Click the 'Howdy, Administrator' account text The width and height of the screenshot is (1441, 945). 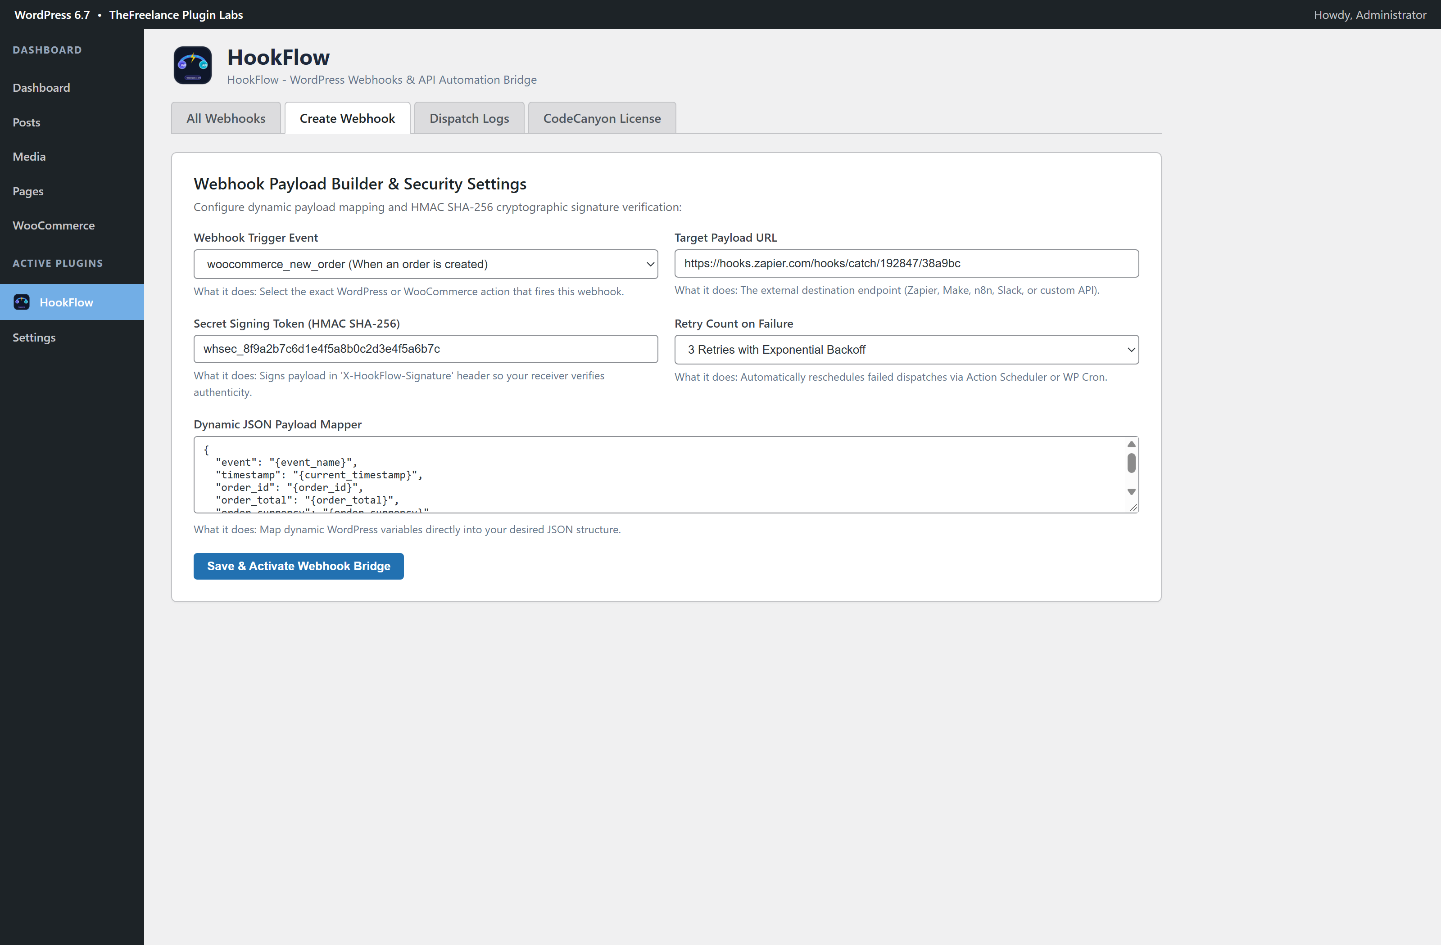tap(1369, 14)
